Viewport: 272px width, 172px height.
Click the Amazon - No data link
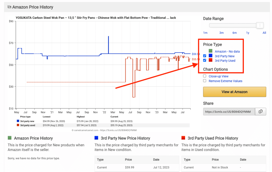227,51
